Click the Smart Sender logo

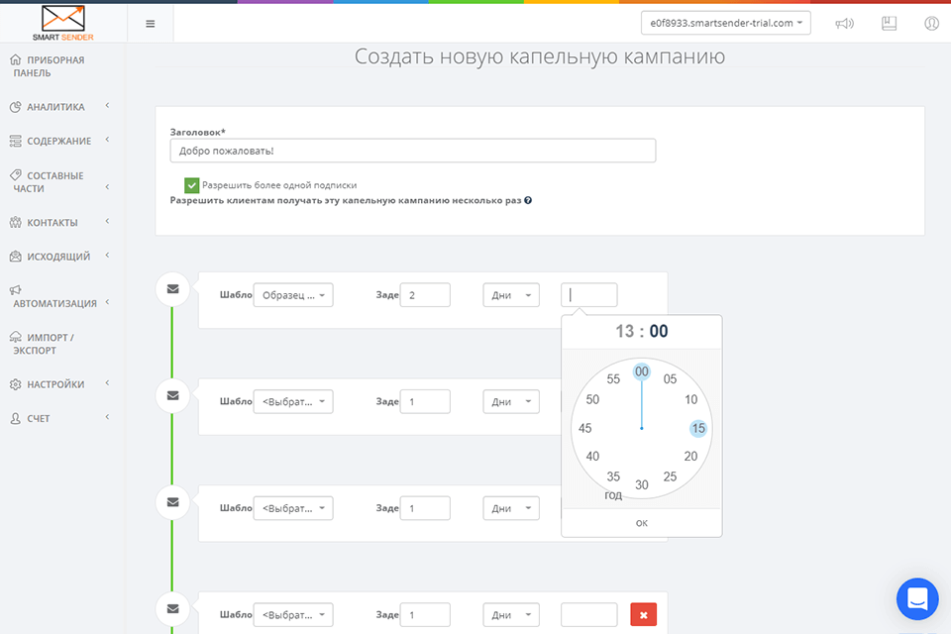[63, 23]
